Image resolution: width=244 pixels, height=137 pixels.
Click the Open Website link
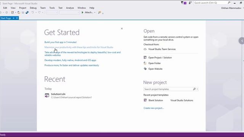click(x=155, y=68)
